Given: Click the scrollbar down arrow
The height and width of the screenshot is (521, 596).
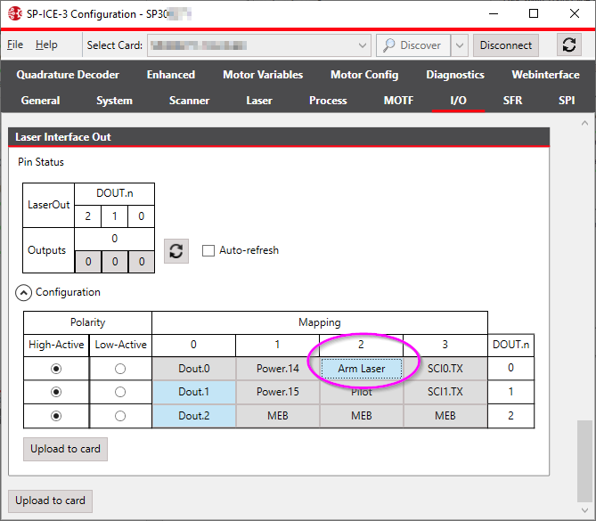Looking at the screenshot, I should 584,510.
